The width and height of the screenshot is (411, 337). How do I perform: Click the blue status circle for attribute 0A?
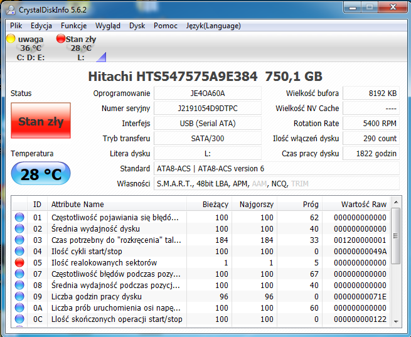19,308
